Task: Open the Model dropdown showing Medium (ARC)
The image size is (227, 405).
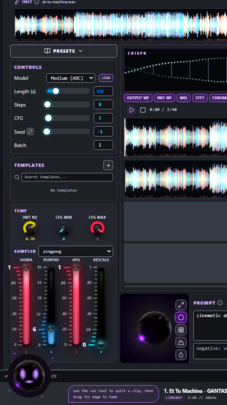Action: click(x=71, y=78)
